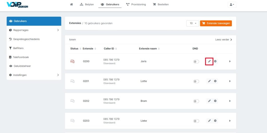Open settings gear for Lieke
This screenshot has height=133, width=267.
[215, 121]
